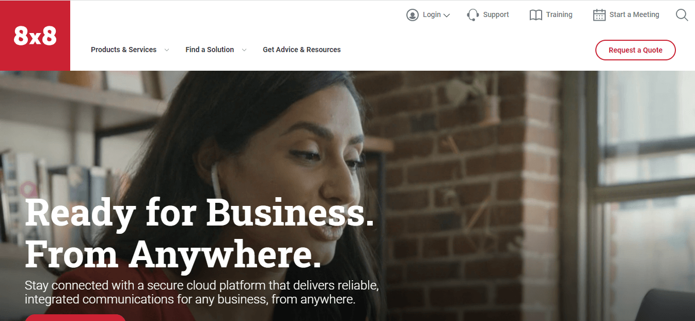The width and height of the screenshot is (695, 321).
Task: Click the Login account circle icon
Action: click(413, 14)
